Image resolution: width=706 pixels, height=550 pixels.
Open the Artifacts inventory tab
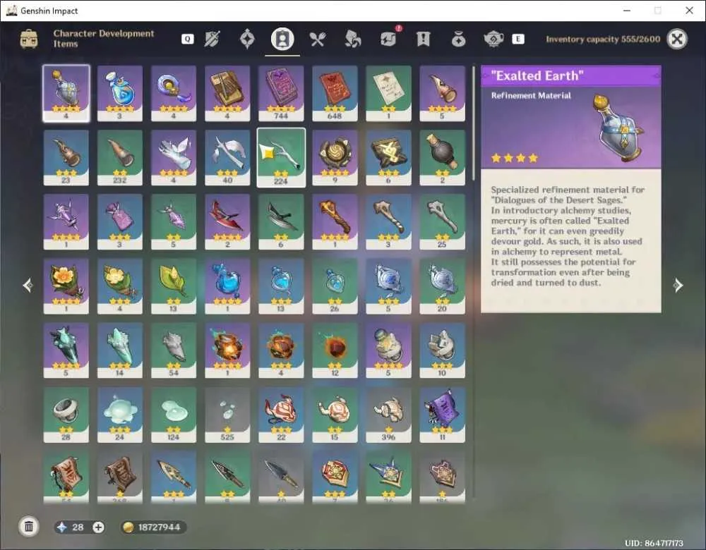click(x=246, y=39)
